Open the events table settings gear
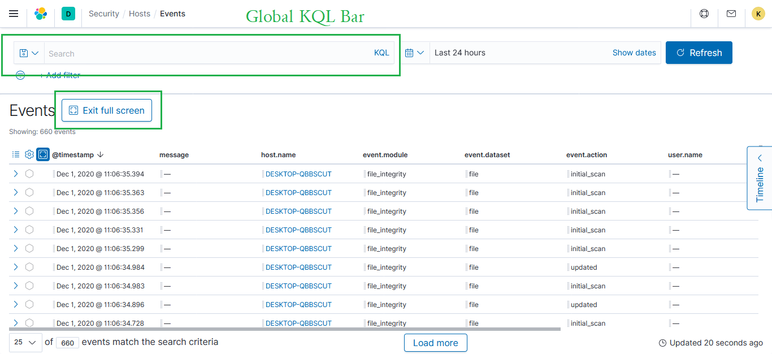Image resolution: width=772 pixels, height=354 pixels. [x=29, y=154]
